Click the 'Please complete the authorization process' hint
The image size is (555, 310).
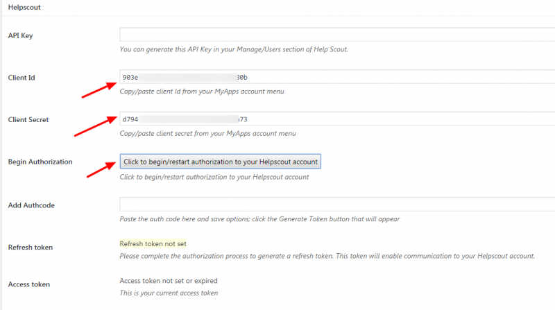(327, 256)
